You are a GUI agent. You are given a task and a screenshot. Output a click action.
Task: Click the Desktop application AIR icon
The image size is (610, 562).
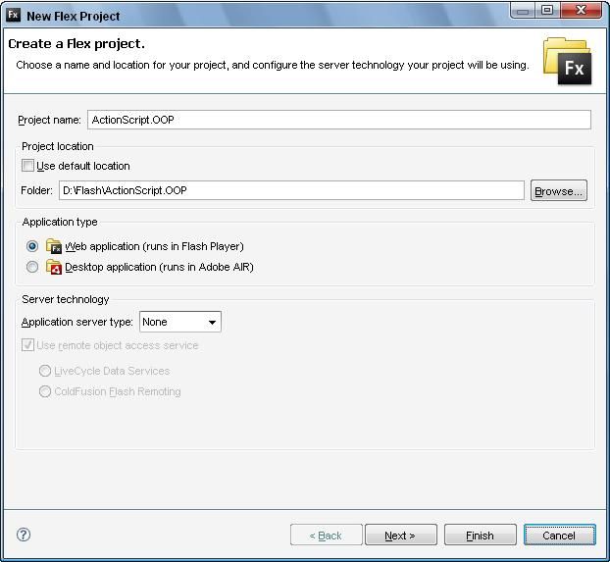[53, 267]
